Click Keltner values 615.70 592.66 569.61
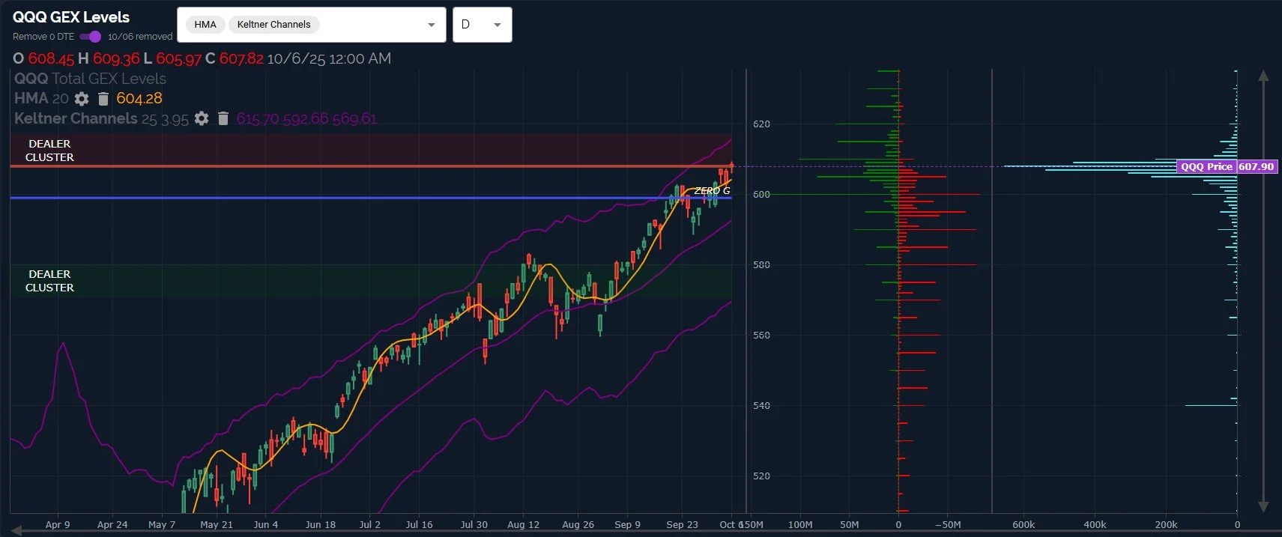Screen dimensions: 1282x537 click(306, 118)
